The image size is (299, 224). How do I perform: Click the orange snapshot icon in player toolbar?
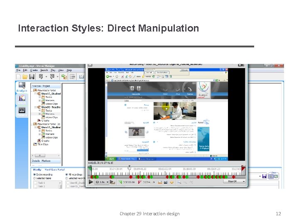[160, 183]
